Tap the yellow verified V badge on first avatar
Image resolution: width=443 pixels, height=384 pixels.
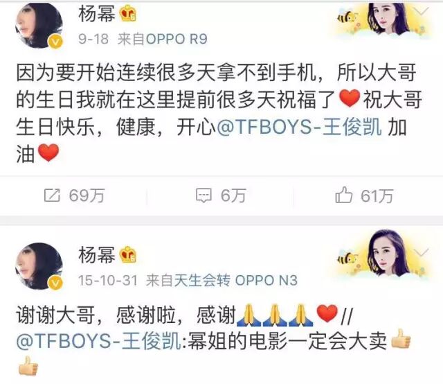click(55, 42)
